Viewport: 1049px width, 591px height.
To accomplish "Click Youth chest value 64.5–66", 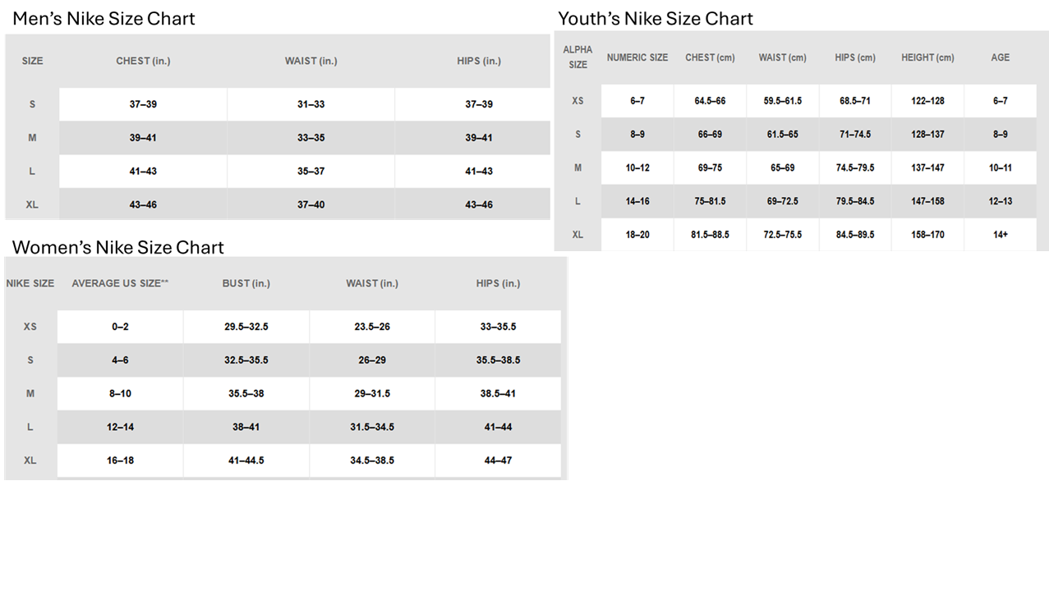I will point(710,101).
